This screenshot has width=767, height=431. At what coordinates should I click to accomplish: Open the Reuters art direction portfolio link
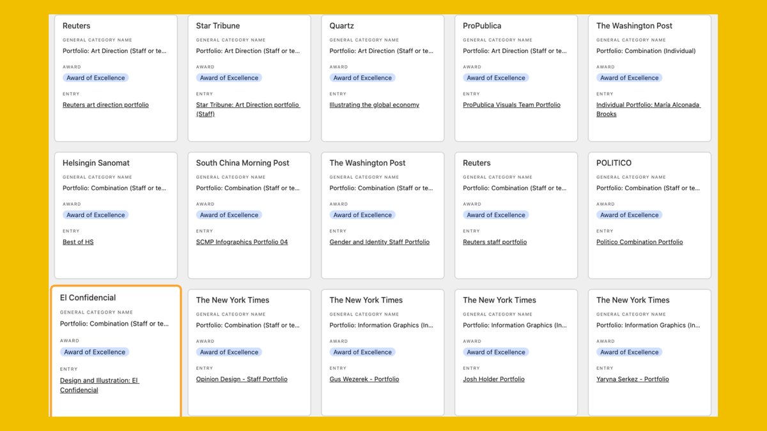click(105, 105)
